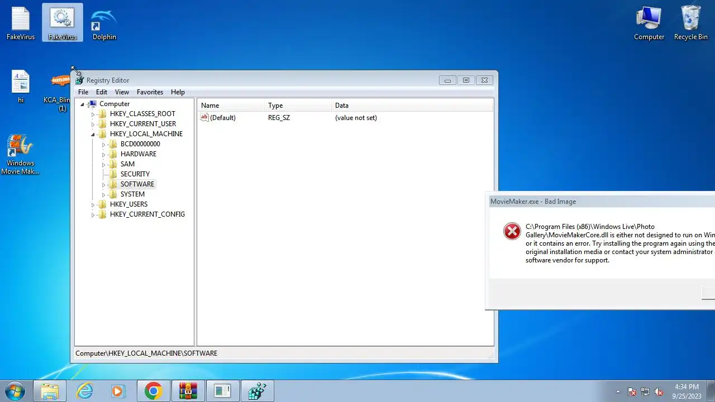This screenshot has width=715, height=402.
Task: Expand the HKEY_USERS arrow
Action: (93, 204)
